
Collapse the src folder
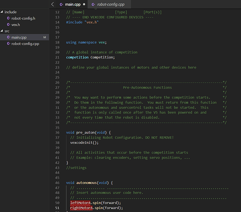coord(2,31)
